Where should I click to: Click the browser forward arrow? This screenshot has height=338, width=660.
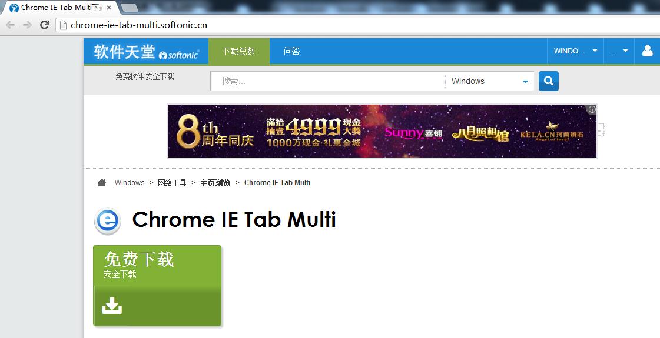coord(27,25)
